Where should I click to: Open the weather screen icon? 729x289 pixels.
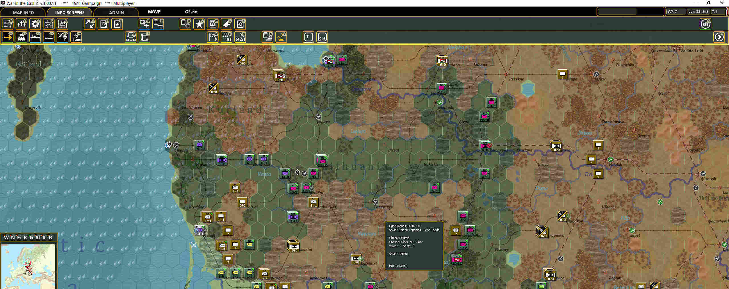pos(63,24)
